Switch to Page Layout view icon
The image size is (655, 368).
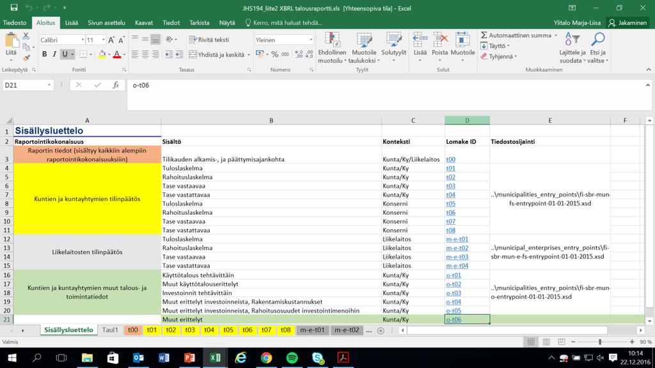(x=546, y=342)
